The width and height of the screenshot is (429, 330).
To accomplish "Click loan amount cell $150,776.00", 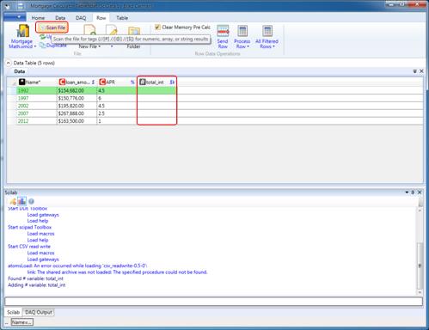I will tap(77, 98).
